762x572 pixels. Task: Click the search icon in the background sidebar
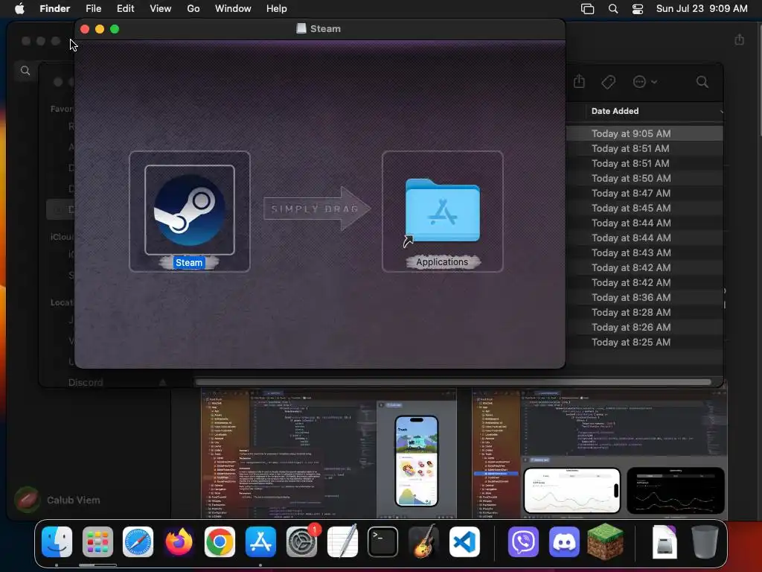coord(25,71)
